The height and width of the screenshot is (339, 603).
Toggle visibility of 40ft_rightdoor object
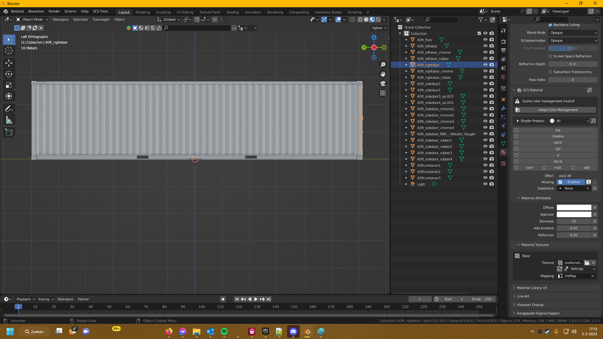(485, 65)
